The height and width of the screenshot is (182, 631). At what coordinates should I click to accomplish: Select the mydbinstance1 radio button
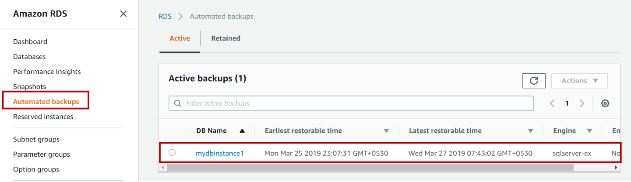(172, 153)
